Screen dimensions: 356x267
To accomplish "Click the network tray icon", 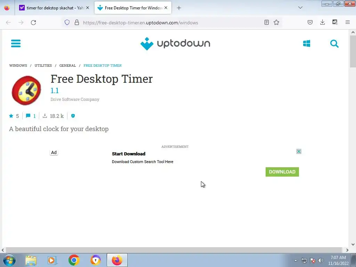I will (304, 260).
